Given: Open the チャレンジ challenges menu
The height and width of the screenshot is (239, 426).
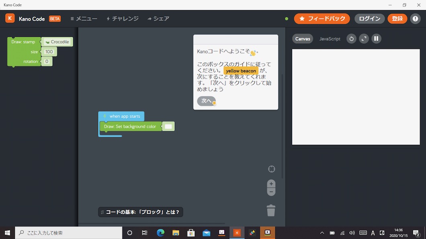Looking at the screenshot, I should pyautogui.click(x=123, y=19).
